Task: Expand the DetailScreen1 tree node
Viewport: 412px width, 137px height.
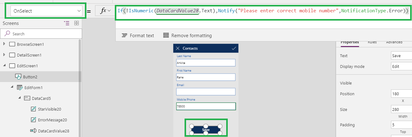Action: [x=4, y=55]
